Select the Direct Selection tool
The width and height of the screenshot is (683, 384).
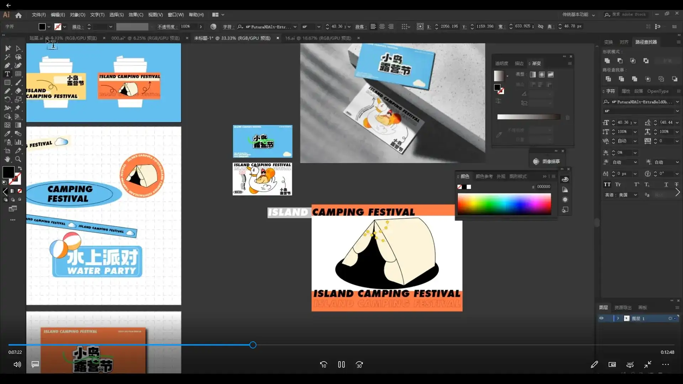pyautogui.click(x=18, y=48)
